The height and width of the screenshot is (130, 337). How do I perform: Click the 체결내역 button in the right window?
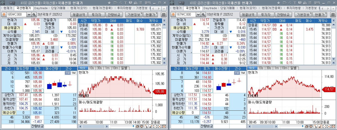pyautogui.click(x=248, y=15)
